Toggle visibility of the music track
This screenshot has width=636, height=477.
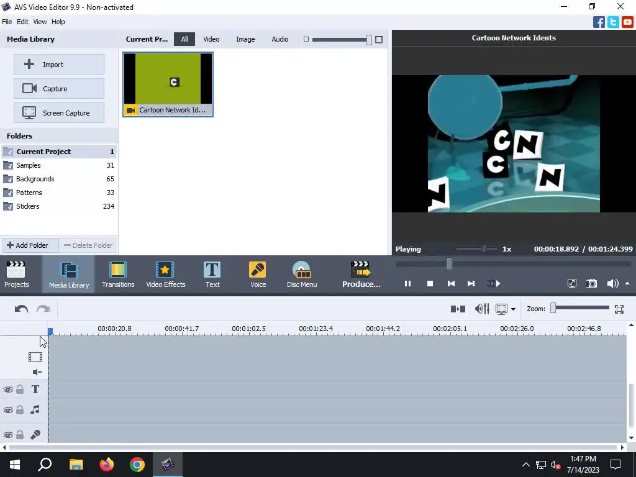7,410
